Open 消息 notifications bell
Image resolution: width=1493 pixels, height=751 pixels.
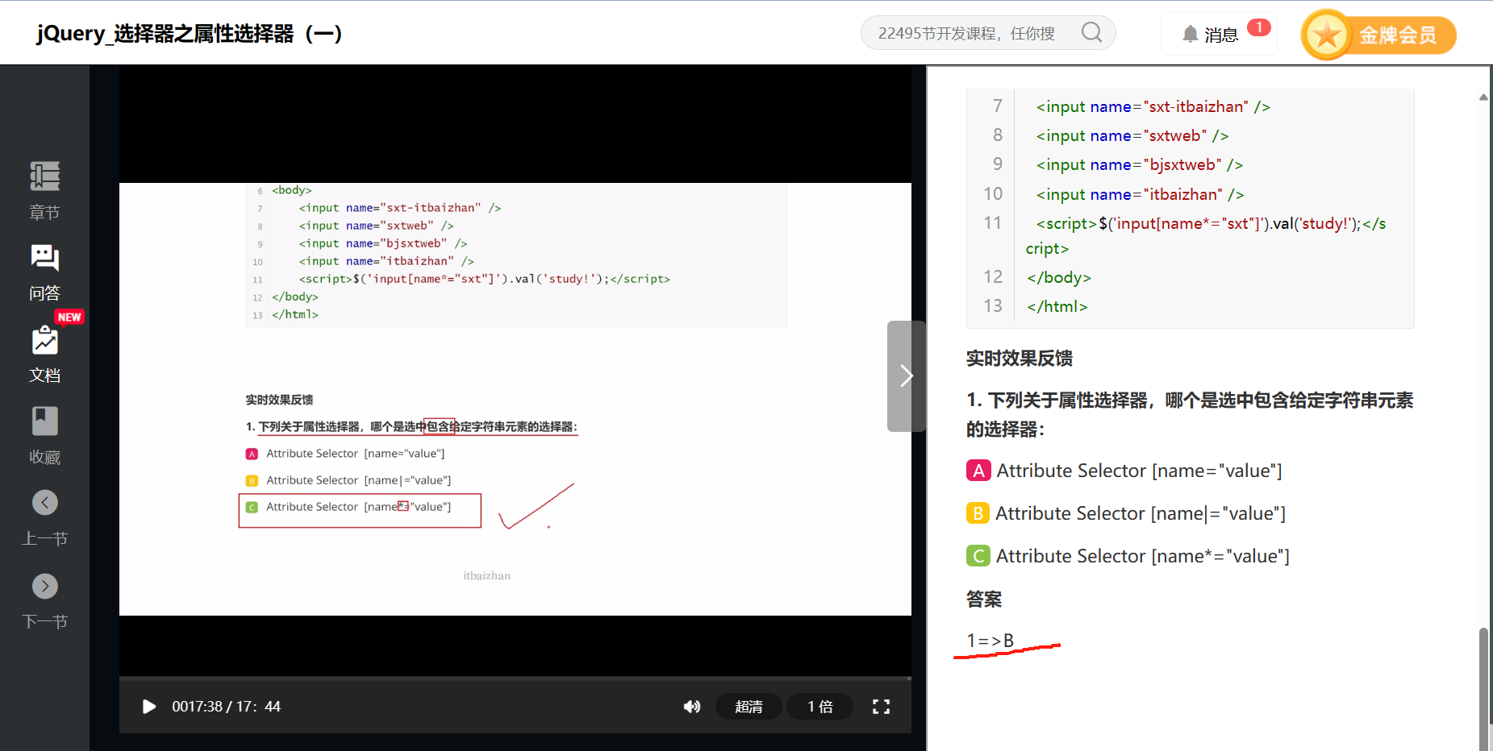point(1190,34)
